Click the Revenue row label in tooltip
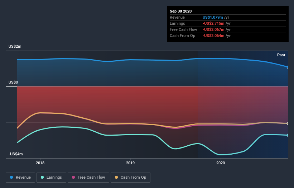The width and height of the screenshot is (294, 188). pyautogui.click(x=177, y=17)
